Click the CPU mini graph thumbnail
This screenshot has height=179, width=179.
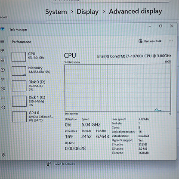[x=19, y=57]
